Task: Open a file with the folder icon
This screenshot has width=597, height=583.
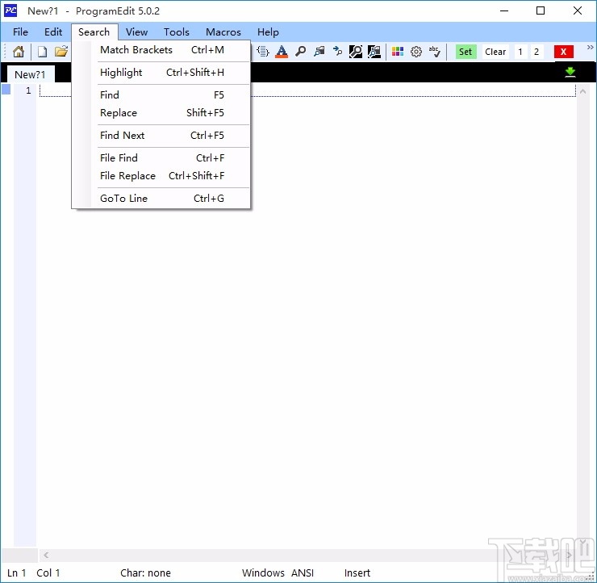Action: (x=61, y=52)
